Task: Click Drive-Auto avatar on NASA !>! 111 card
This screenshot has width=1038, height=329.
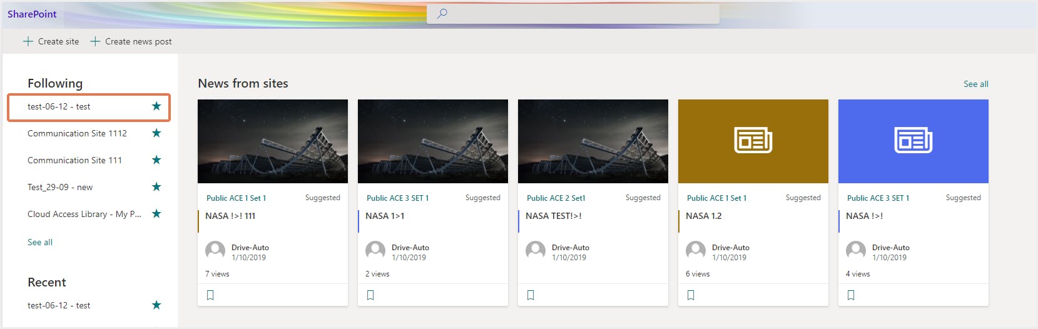Action: click(215, 251)
